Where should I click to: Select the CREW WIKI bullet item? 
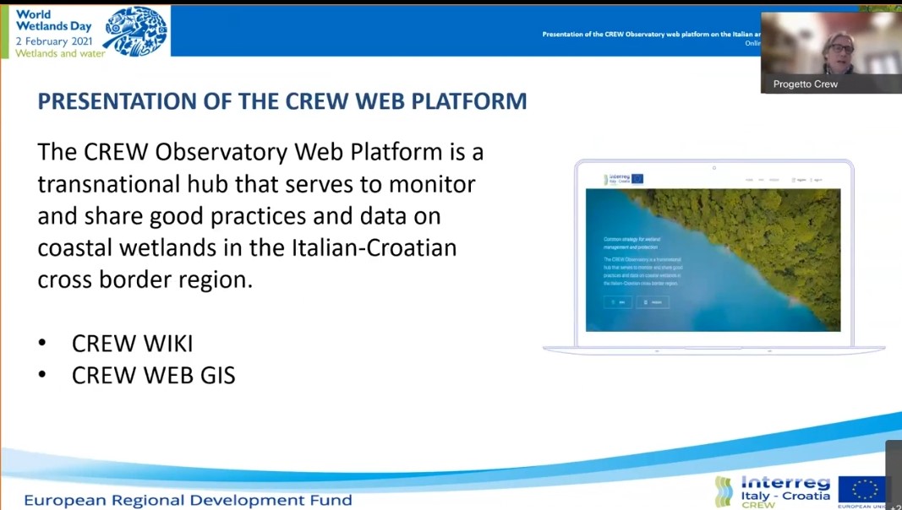coord(132,344)
